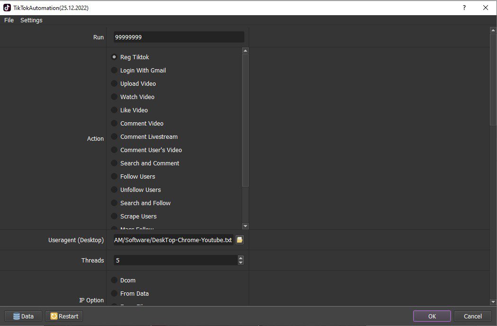Click the Action list scroll-up arrow
Viewport: 497px width, 326px height.
[245, 51]
